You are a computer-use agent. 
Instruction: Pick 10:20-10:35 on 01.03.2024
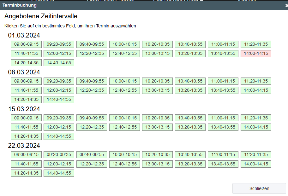[x=157, y=44]
